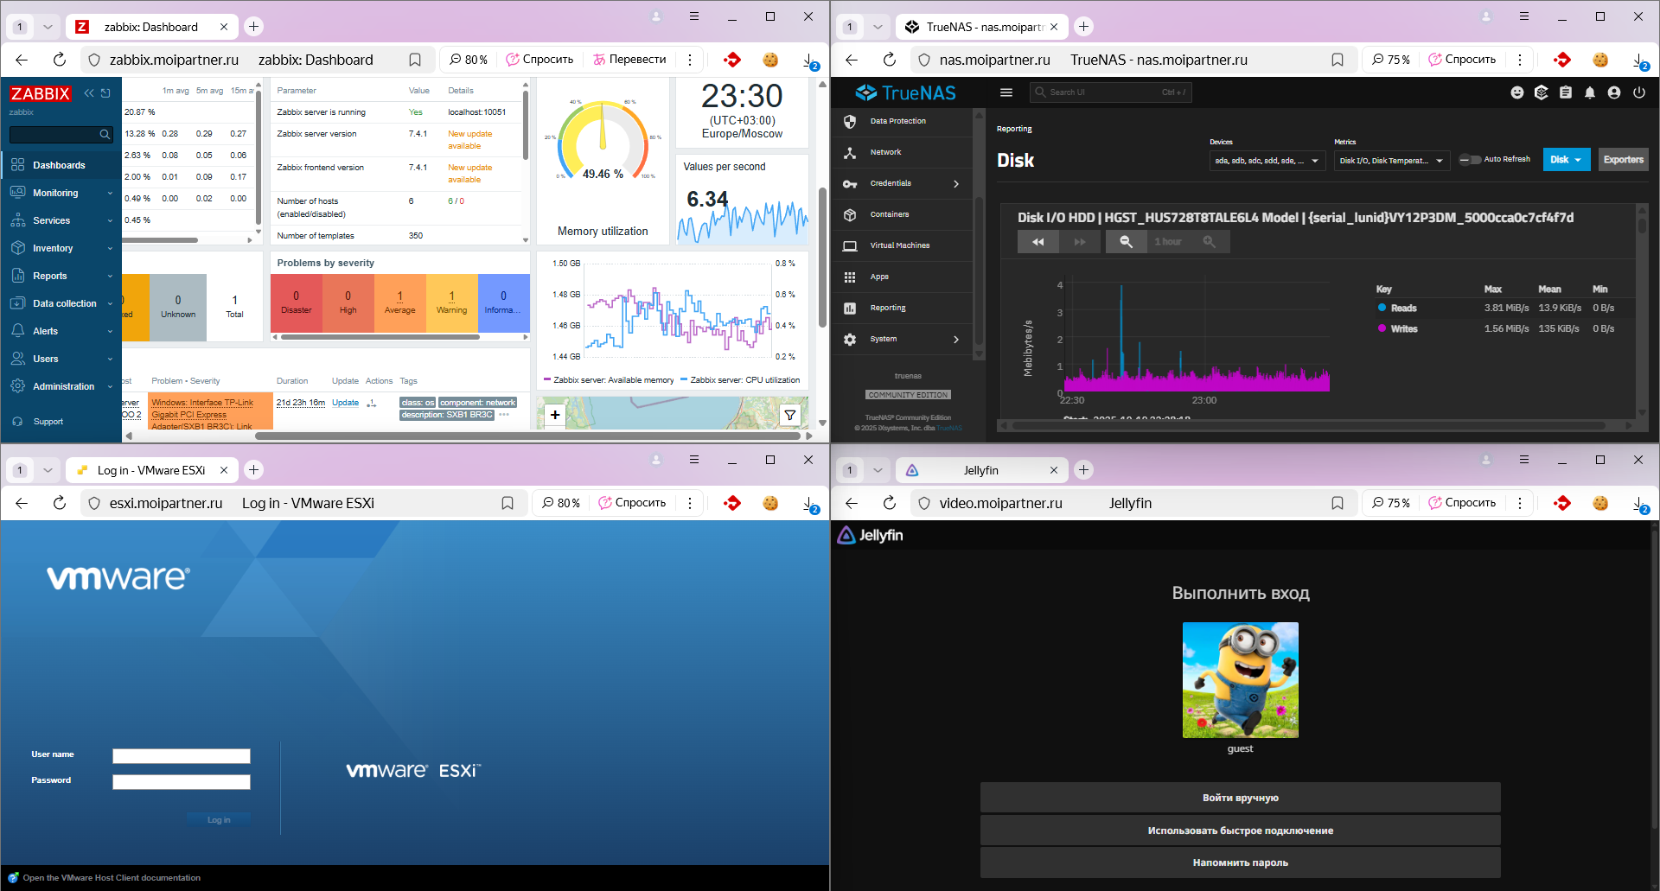Click the ESXi User name field
This screenshot has height=891, width=1660.
(182, 756)
